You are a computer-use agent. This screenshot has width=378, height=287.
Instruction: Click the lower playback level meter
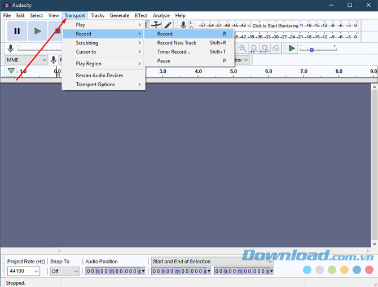(x=297, y=37)
